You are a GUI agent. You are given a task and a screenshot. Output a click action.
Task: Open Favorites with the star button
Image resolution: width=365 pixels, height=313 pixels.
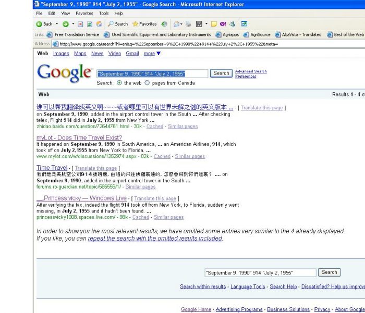[x=144, y=24]
